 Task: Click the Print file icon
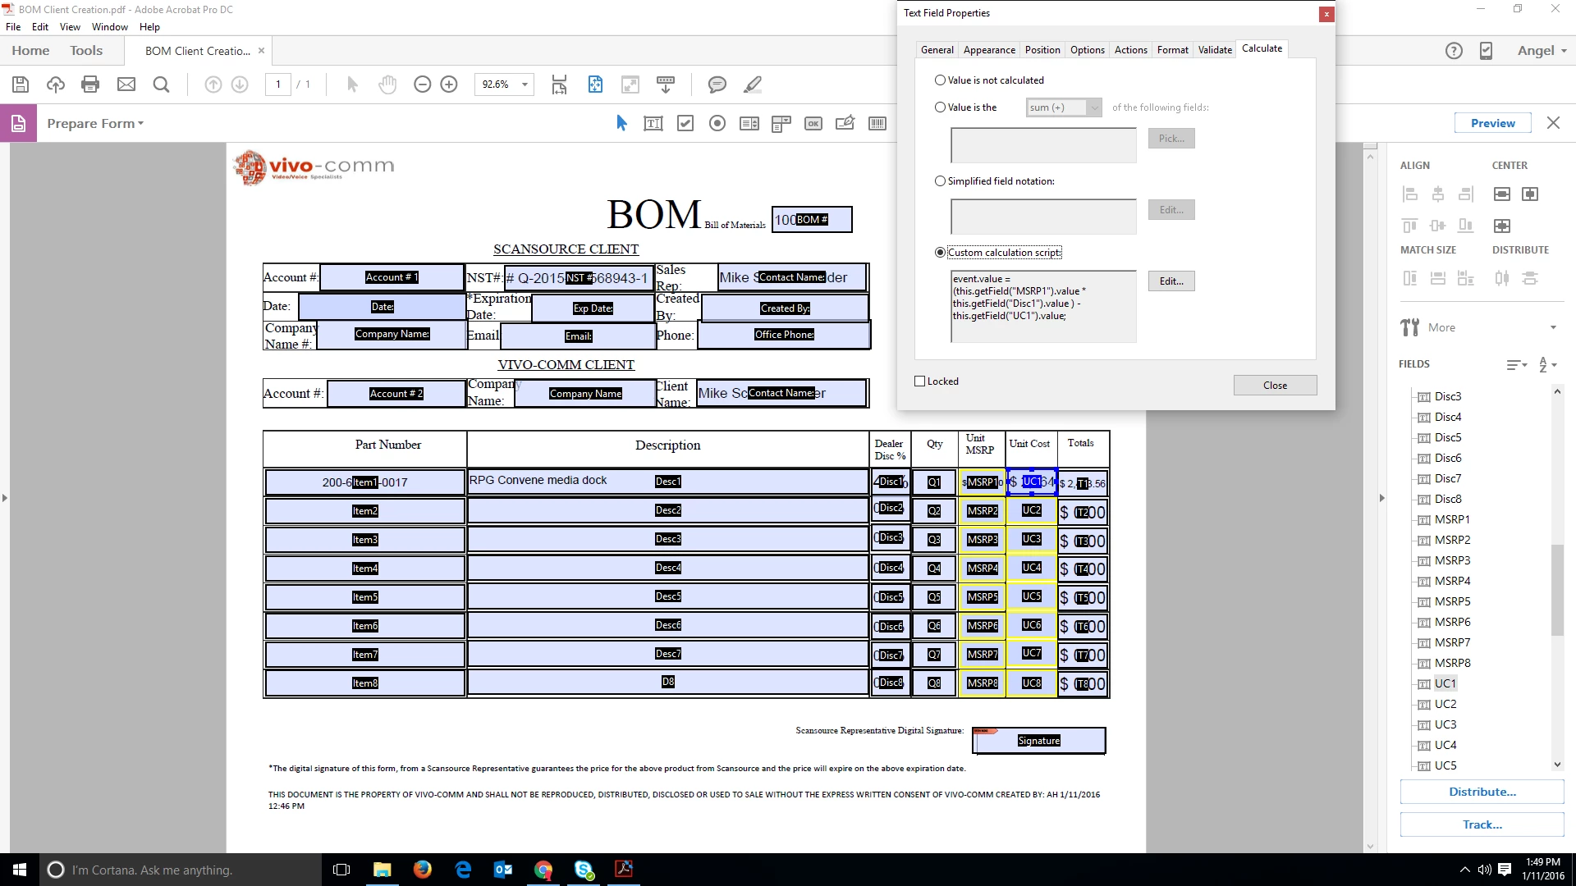click(x=90, y=84)
